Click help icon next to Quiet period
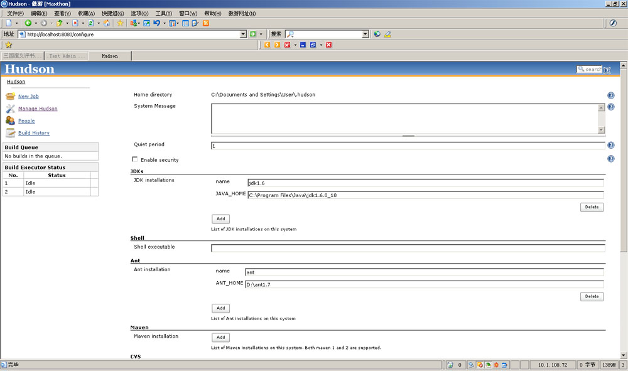The width and height of the screenshot is (628, 371). click(x=610, y=146)
